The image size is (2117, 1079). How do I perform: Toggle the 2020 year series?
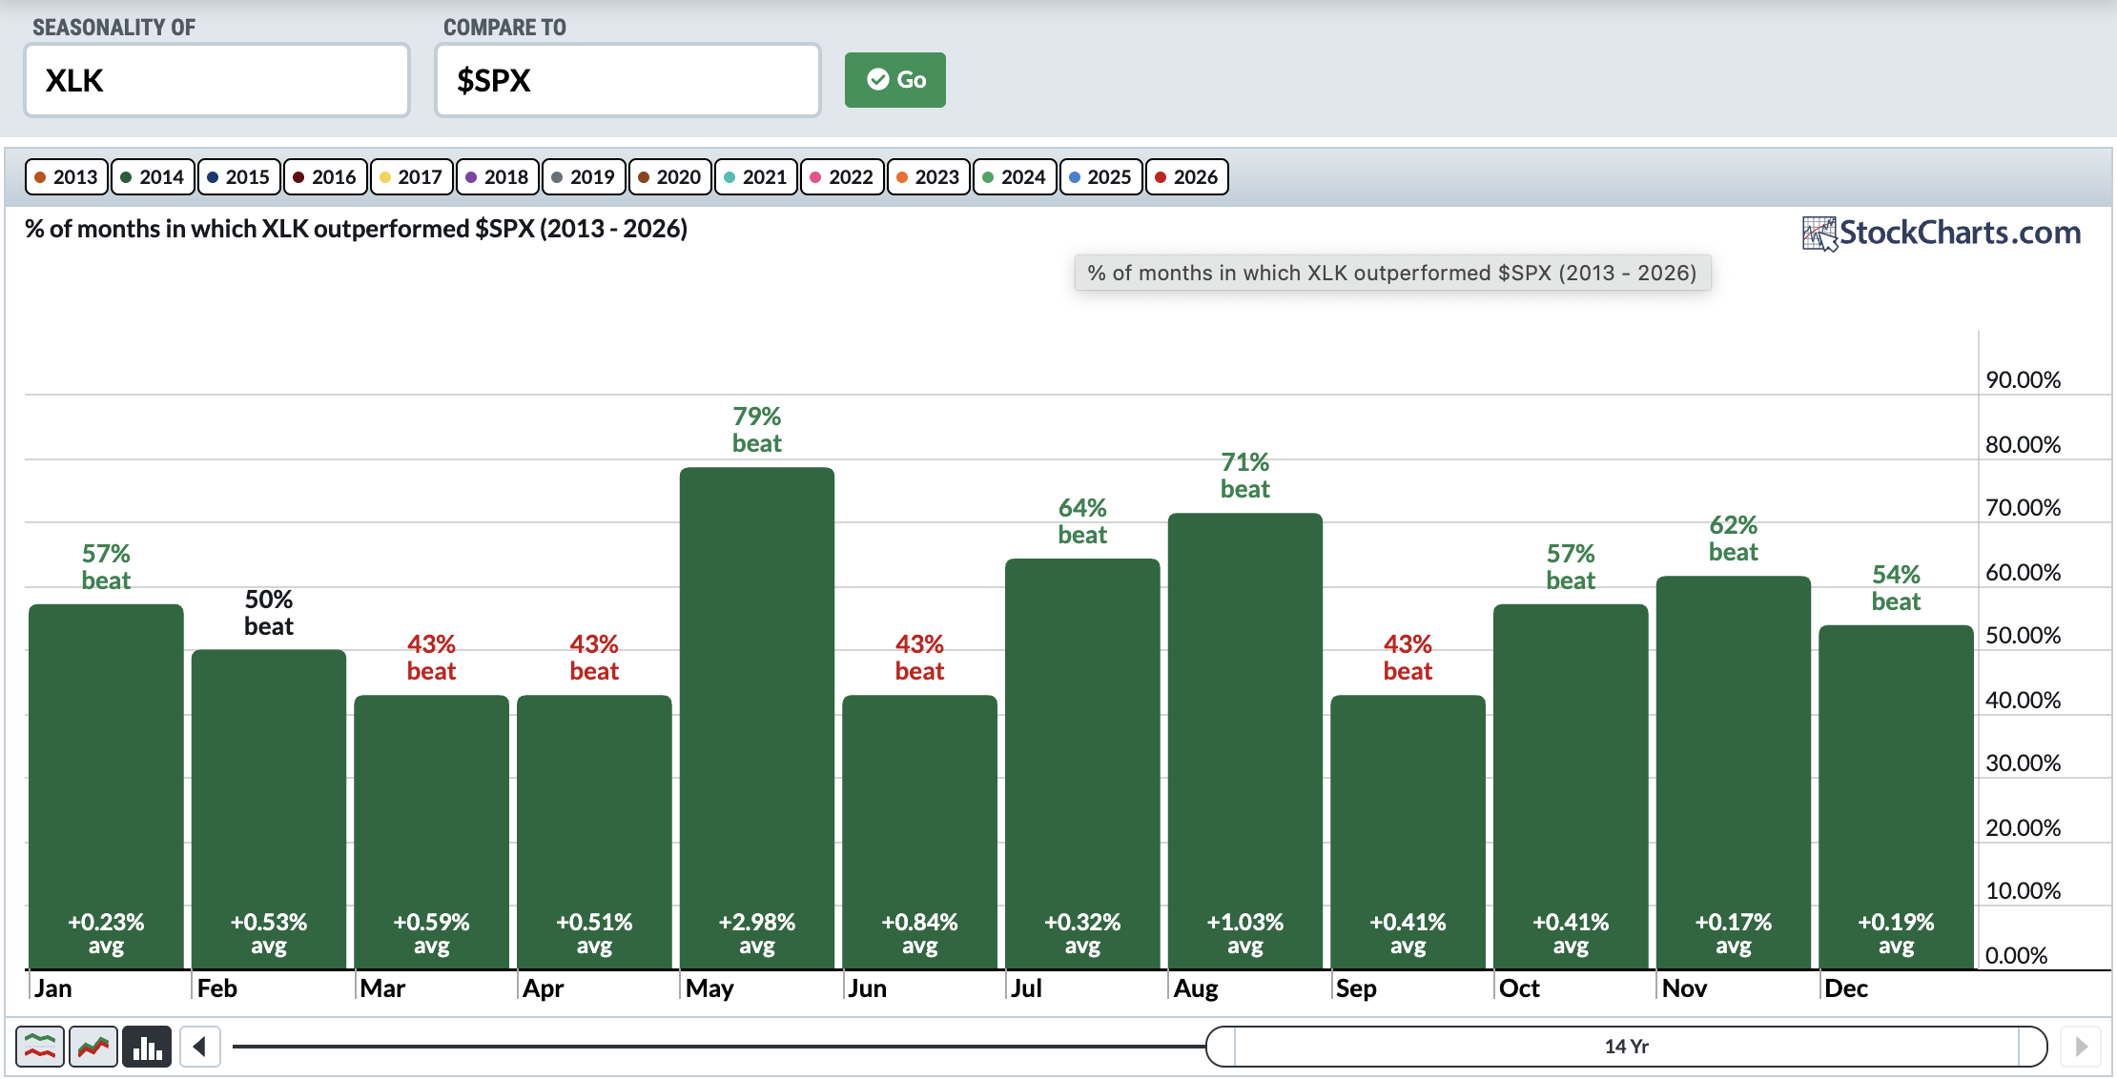(x=670, y=177)
